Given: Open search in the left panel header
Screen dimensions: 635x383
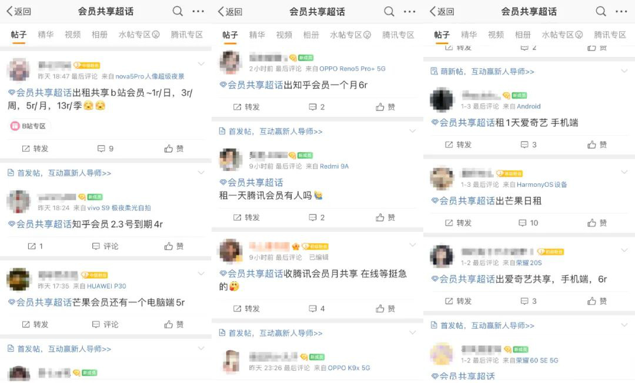Looking at the screenshot, I should [178, 11].
